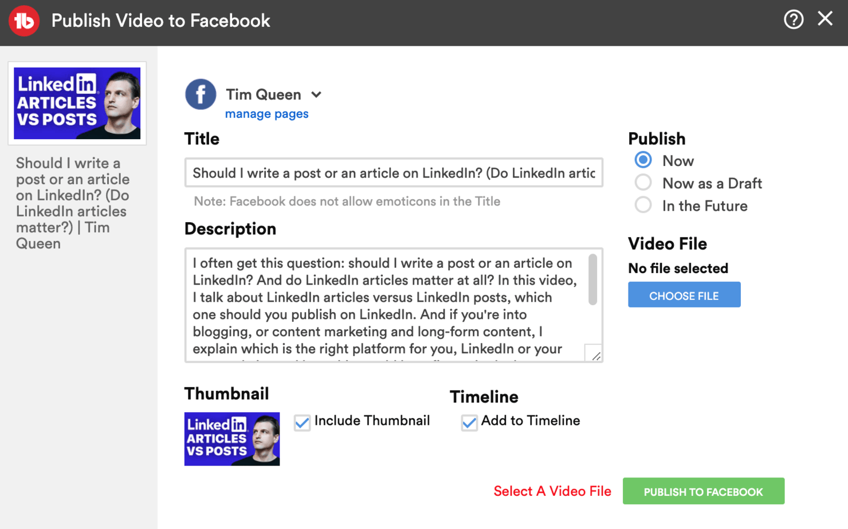Toggle the Include Thumbnail checkbox
Image resolution: width=848 pixels, height=529 pixels.
pos(302,423)
